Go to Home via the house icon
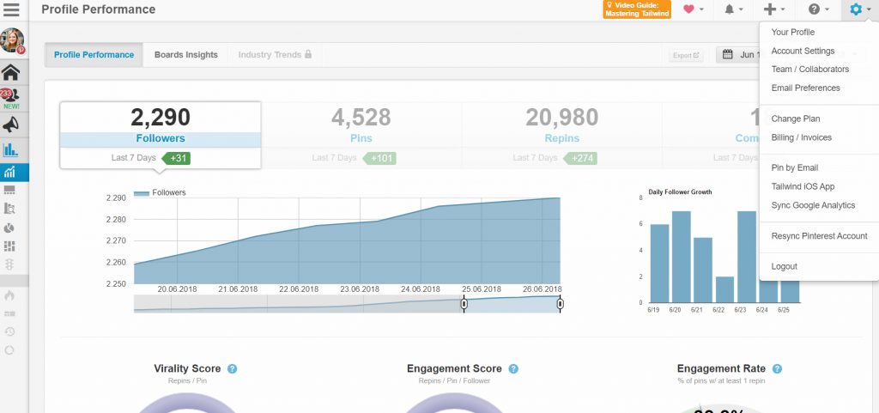879x413 pixels. (11, 72)
